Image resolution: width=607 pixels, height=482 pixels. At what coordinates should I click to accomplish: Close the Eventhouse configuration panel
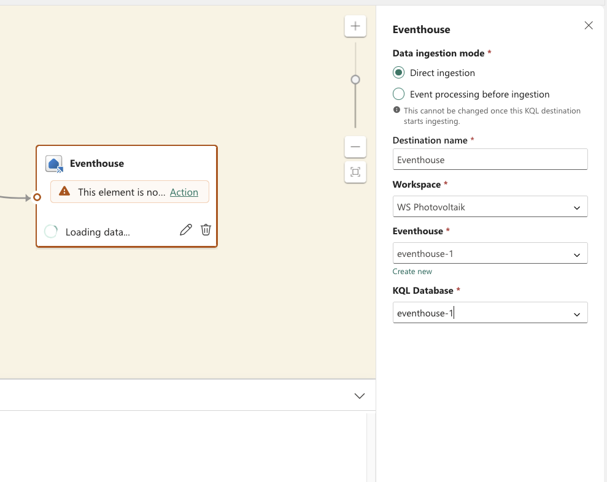click(589, 25)
